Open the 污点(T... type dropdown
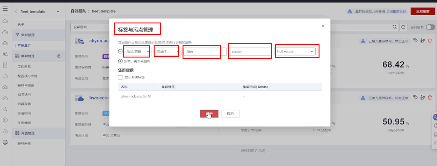This screenshot has height=166, width=437. tap(167, 52)
